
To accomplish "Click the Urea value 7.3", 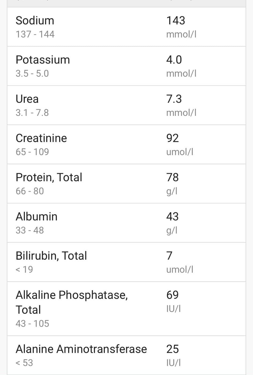I will (174, 99).
